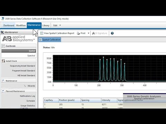Select Spatial under Calibrate
The image size is (166, 124).
tap(19, 51)
